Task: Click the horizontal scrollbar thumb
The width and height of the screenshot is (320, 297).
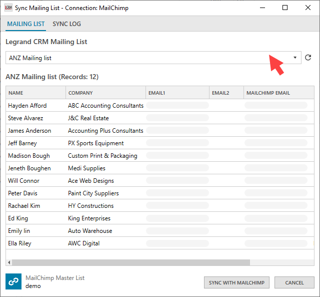Action: [x=130, y=262]
